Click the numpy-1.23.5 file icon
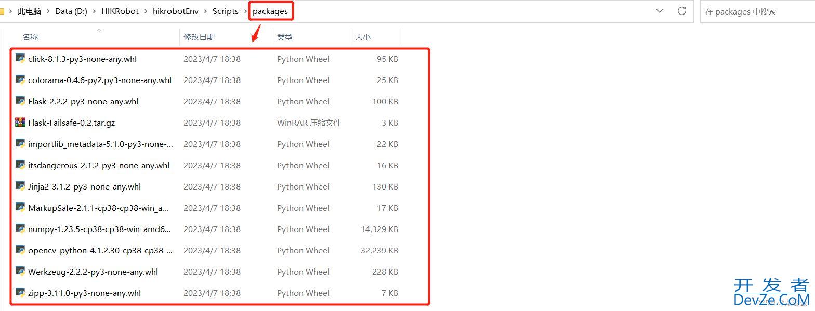Screen dimensions: 815x311 point(20,229)
